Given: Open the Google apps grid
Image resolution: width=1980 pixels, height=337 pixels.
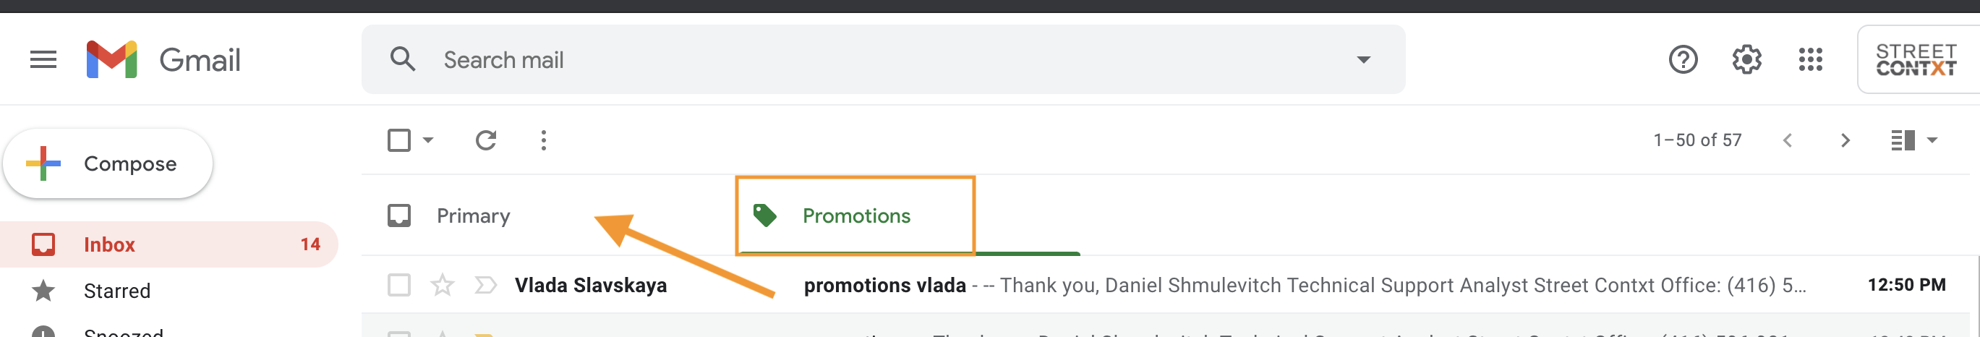Looking at the screenshot, I should point(1810,59).
